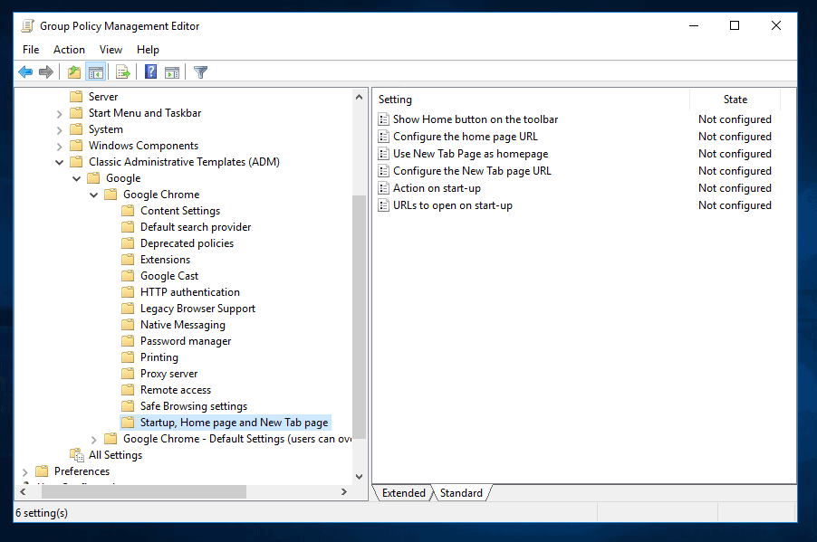This screenshot has height=542, width=817.
Task: Click the Up One Level folder icon
Action: coord(74,72)
